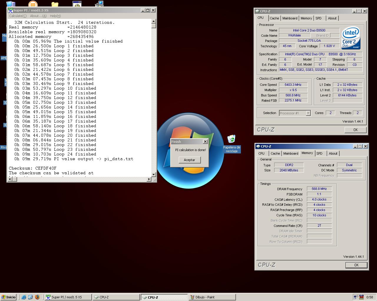Click the Core Speed value 5403.3 MHz
The height and width of the screenshot is (301, 377).
(x=293, y=85)
